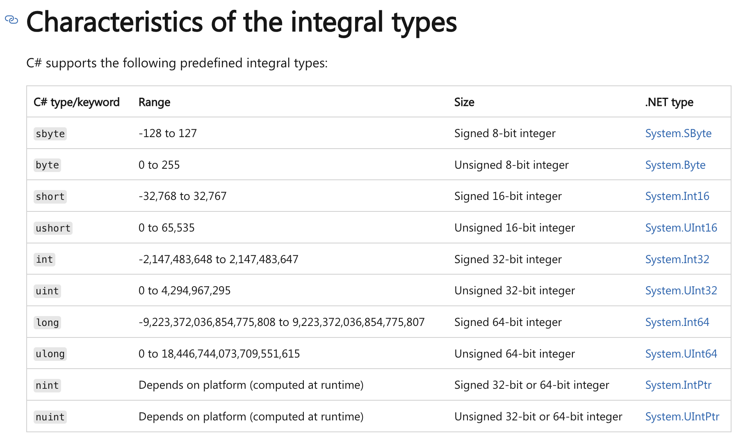Click the Characteristics of the integral types heading
The height and width of the screenshot is (445, 743).
tap(242, 22)
